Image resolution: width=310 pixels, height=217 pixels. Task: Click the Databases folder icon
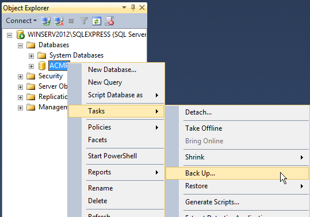point(31,45)
